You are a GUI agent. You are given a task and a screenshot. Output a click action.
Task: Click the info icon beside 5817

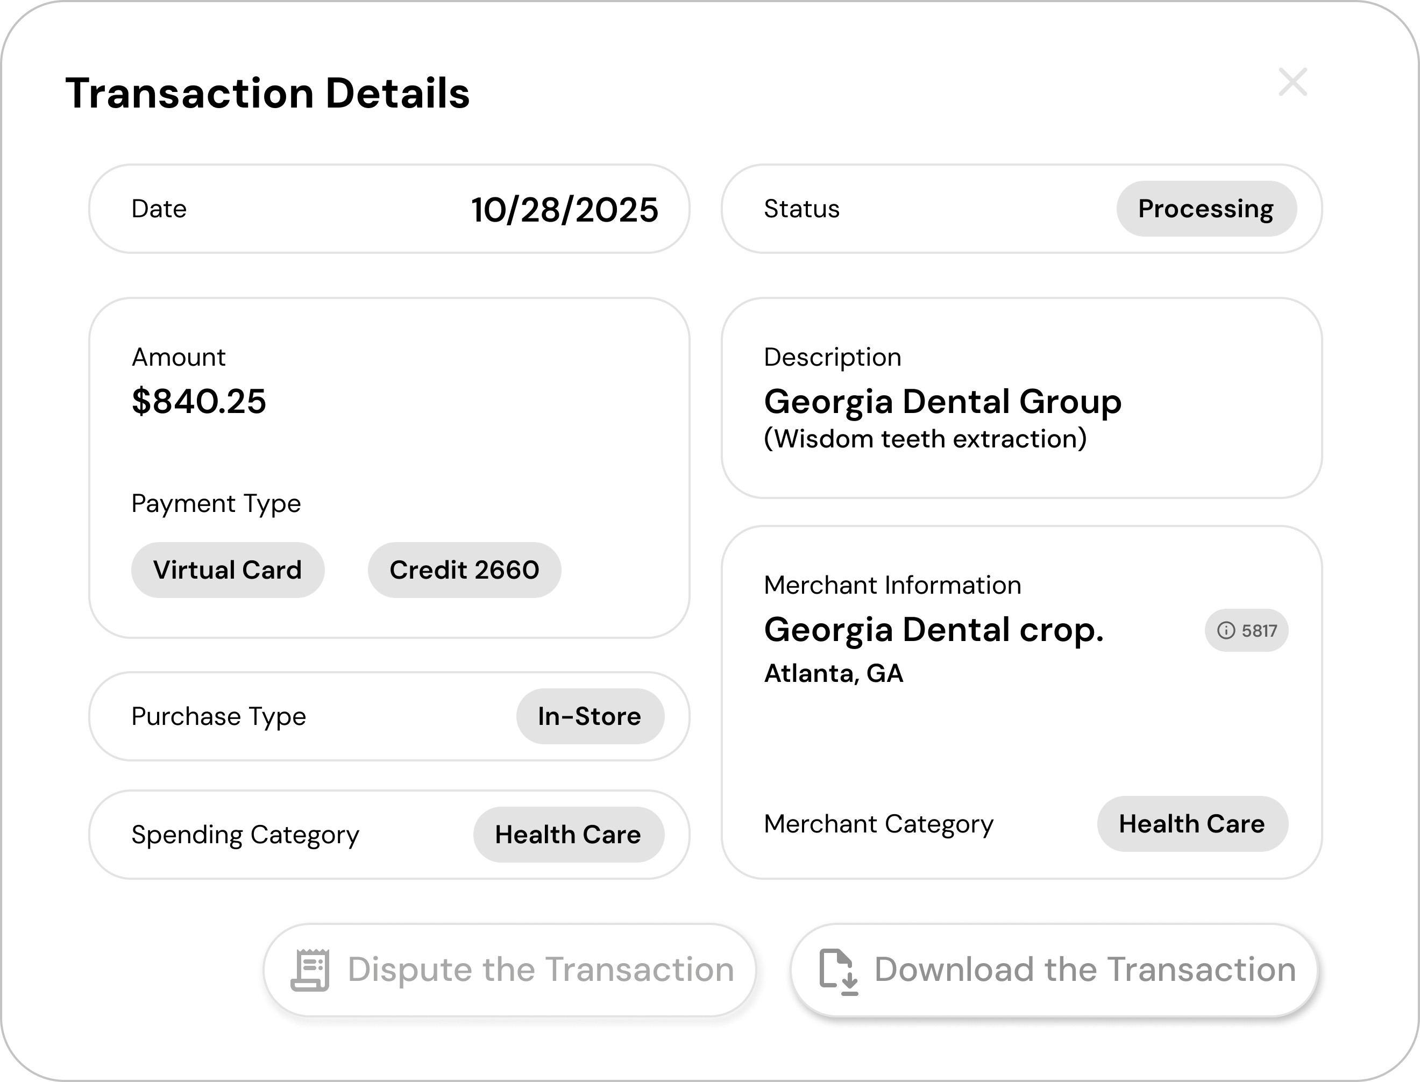click(x=1226, y=630)
